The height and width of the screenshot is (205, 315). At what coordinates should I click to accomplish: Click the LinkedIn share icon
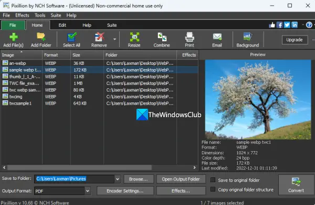pos(295,25)
